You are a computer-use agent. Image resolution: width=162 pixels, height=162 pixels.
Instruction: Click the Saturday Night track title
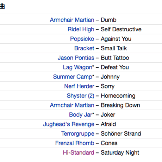click(x=120, y=152)
